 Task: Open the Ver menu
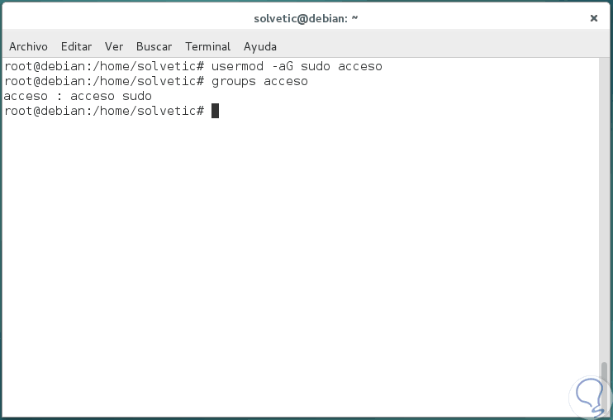click(x=114, y=46)
